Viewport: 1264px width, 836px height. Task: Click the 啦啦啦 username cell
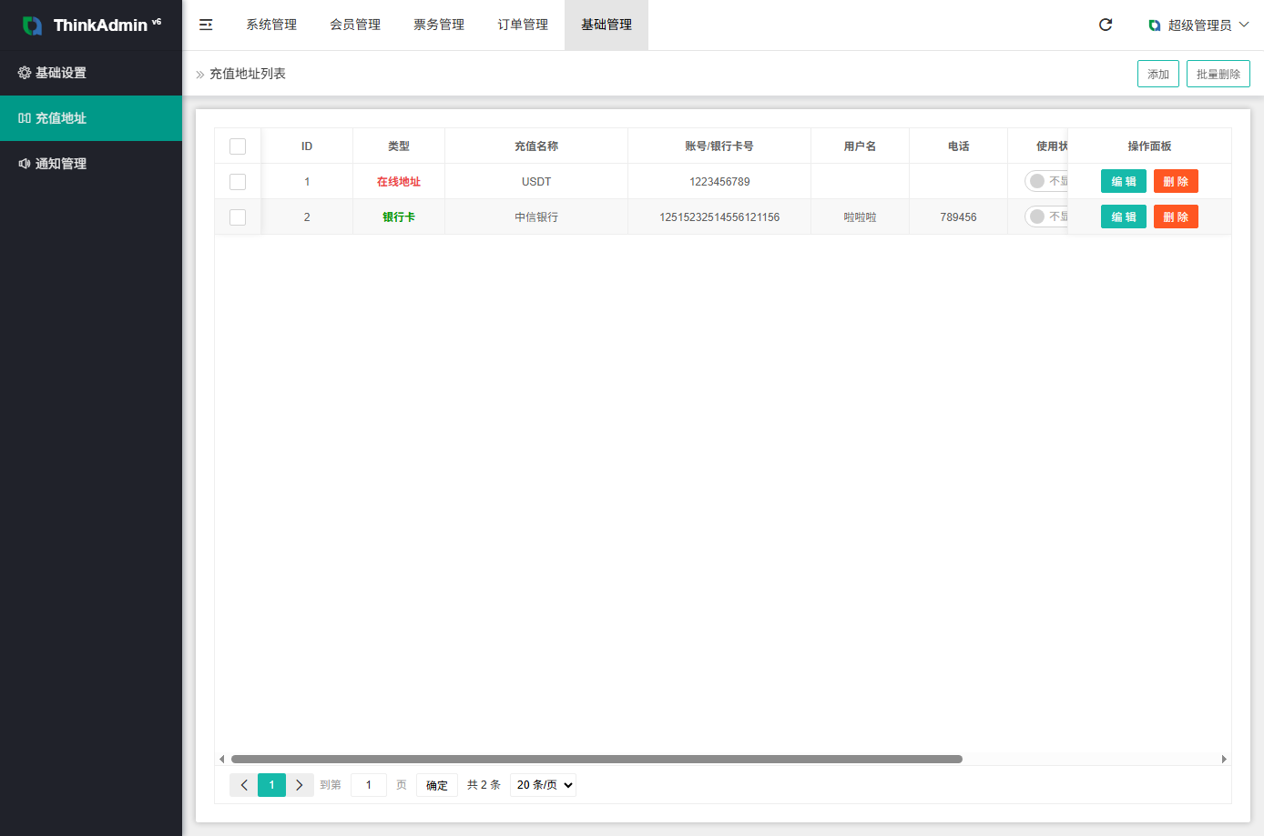click(x=860, y=217)
